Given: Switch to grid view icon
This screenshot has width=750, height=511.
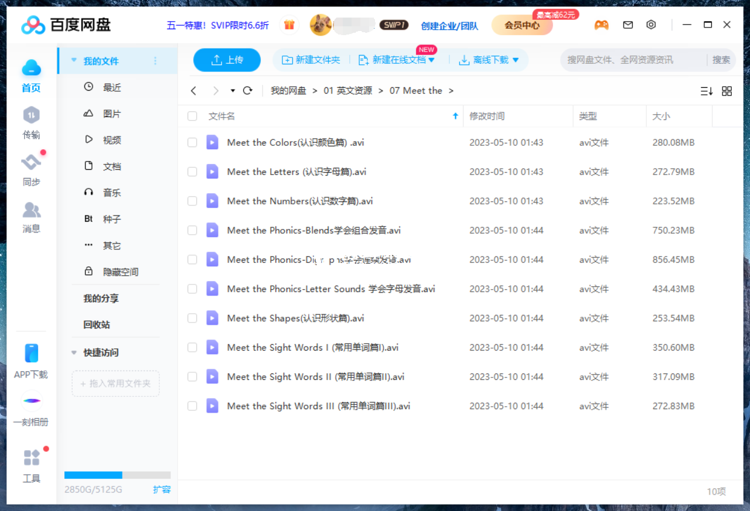Looking at the screenshot, I should (727, 91).
